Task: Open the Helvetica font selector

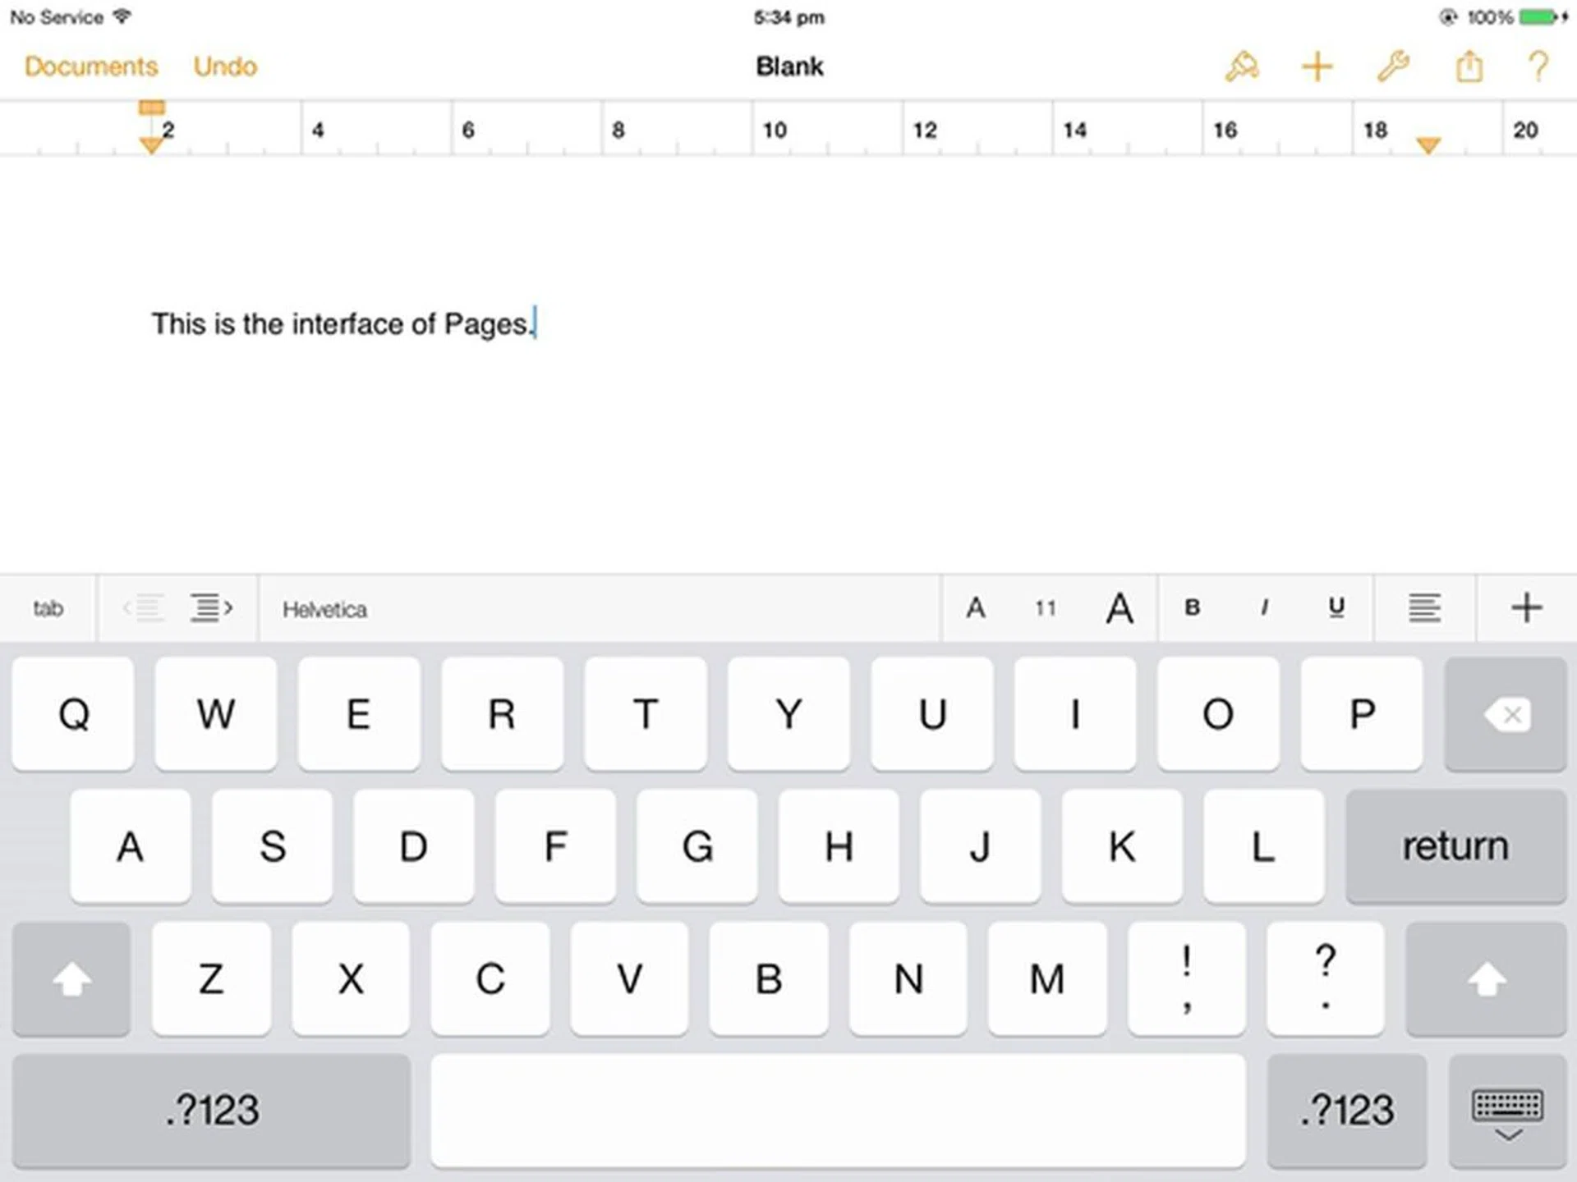Action: coord(324,609)
